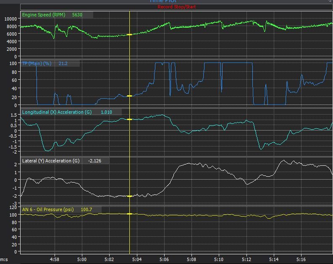Click cursor marker on Lateral Acceleration trace

[129, 196]
